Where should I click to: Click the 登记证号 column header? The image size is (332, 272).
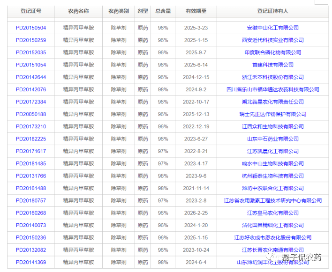click(x=31, y=11)
